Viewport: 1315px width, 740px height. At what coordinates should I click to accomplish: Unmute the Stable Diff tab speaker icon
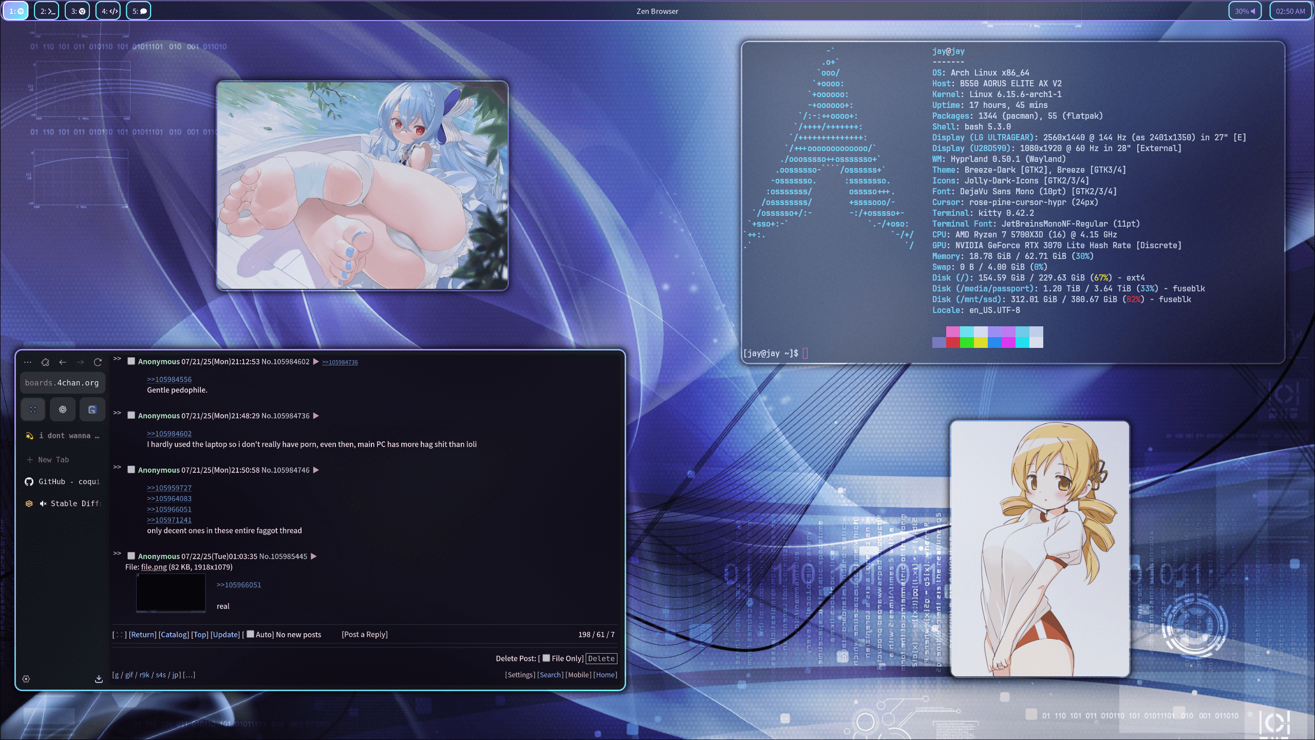pyautogui.click(x=43, y=504)
